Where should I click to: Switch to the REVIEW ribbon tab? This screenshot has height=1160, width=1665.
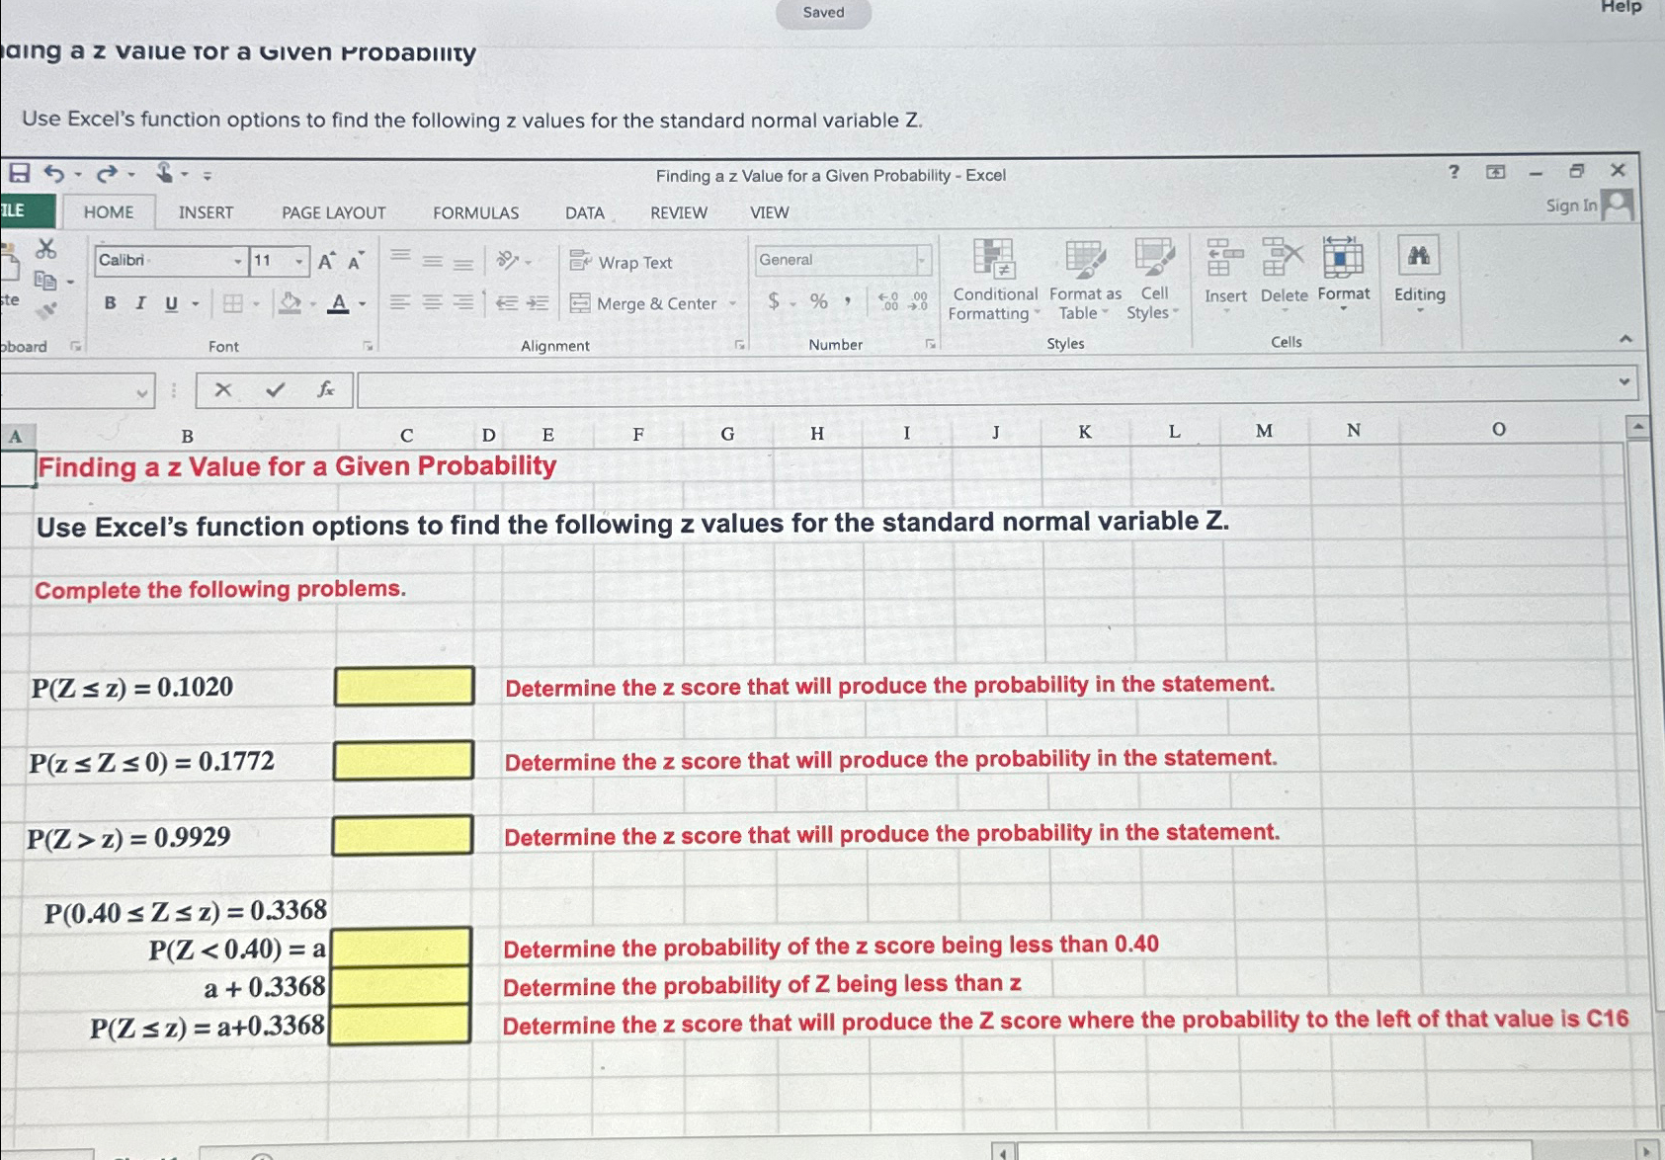pos(679,212)
